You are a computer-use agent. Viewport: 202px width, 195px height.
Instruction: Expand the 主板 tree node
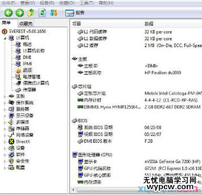5,96
